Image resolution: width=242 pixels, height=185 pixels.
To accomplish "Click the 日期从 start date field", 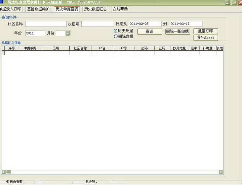I will [x=145, y=24].
